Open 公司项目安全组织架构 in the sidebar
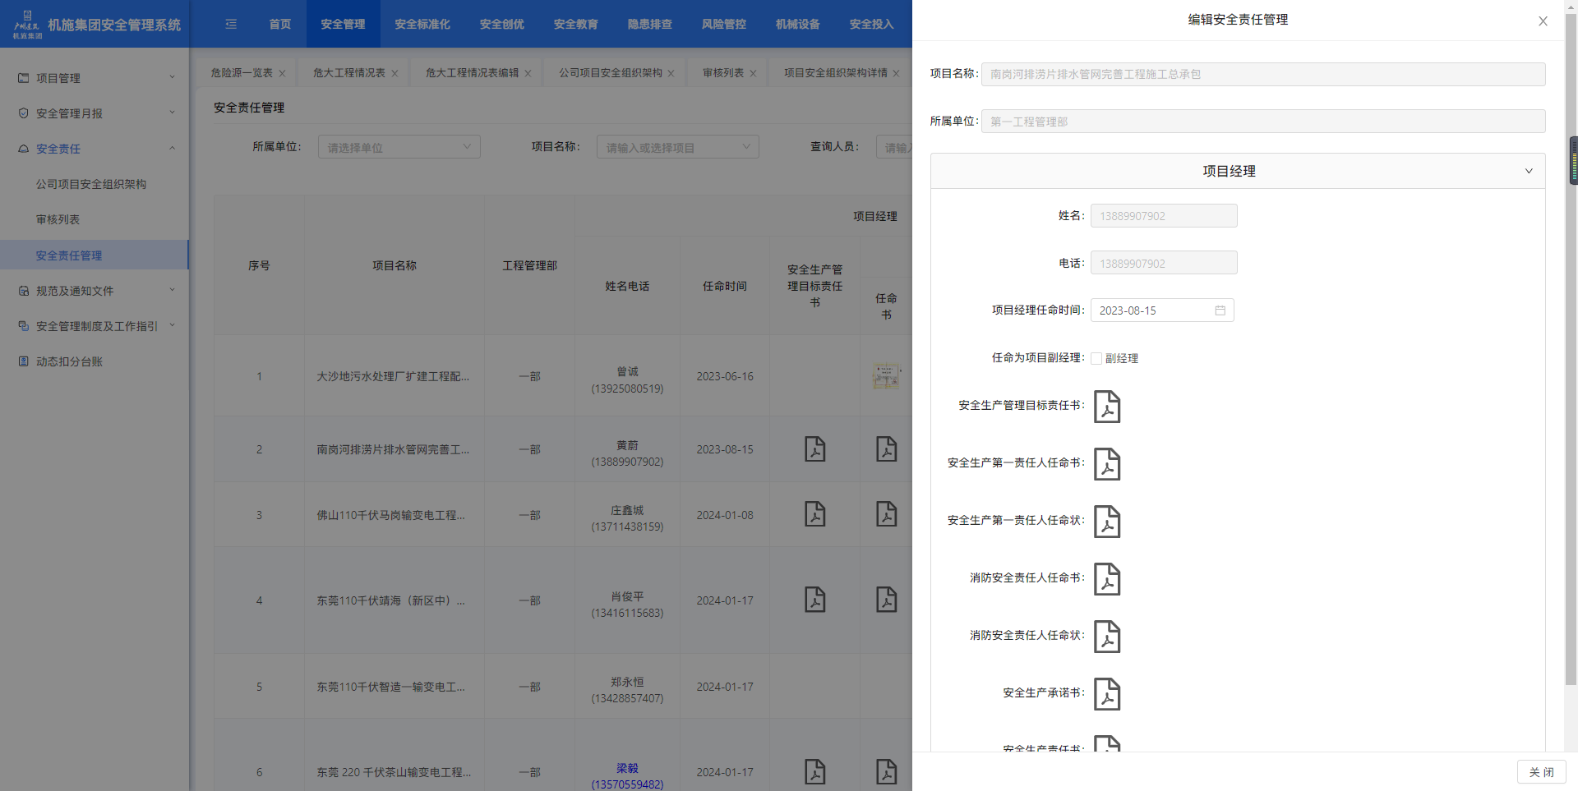The height and width of the screenshot is (791, 1578). pos(91,184)
